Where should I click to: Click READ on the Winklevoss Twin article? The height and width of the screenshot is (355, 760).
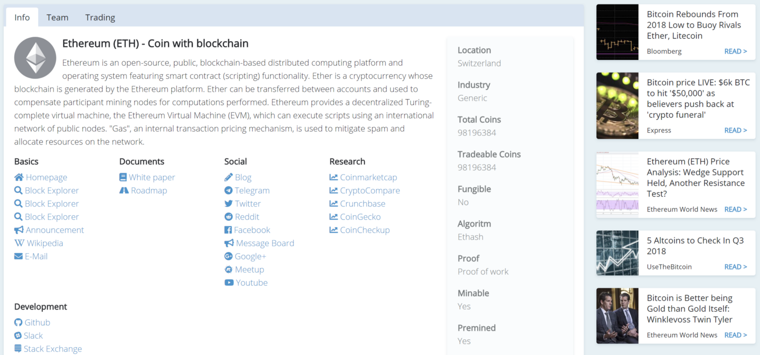click(735, 335)
